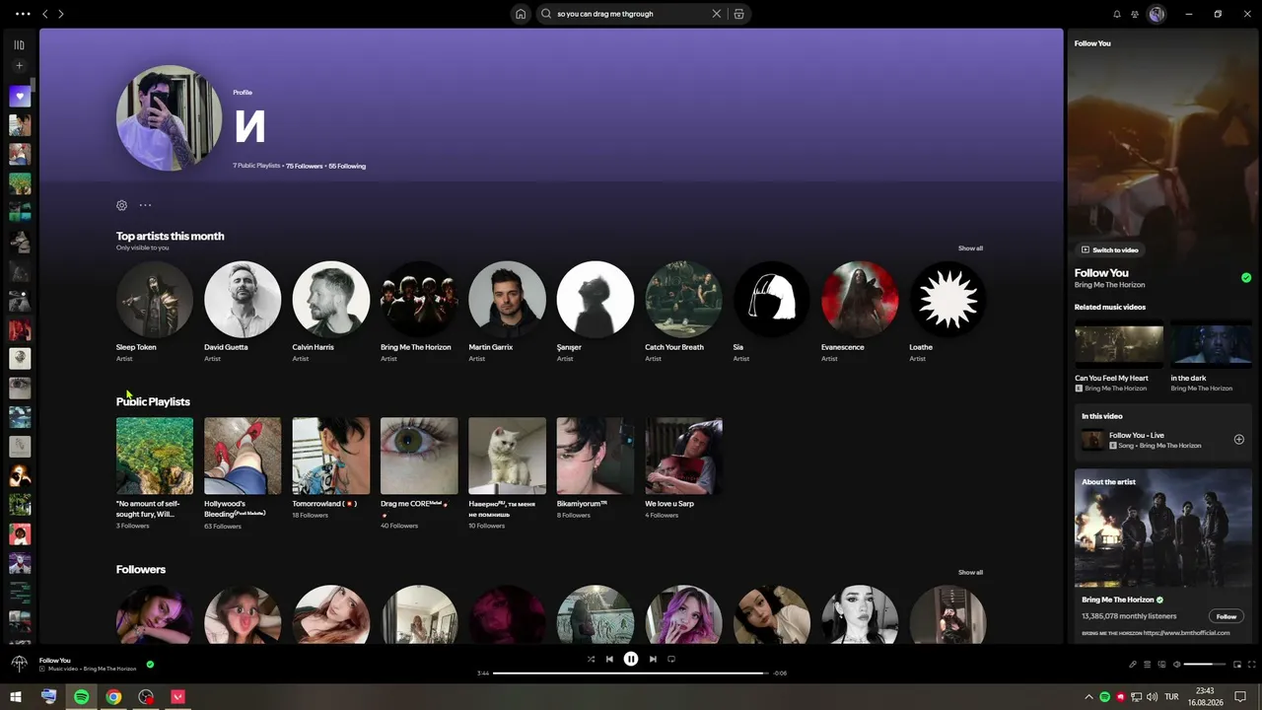Toggle saved checkmark in bottom player bar
This screenshot has width=1262, height=710.
pos(150,665)
